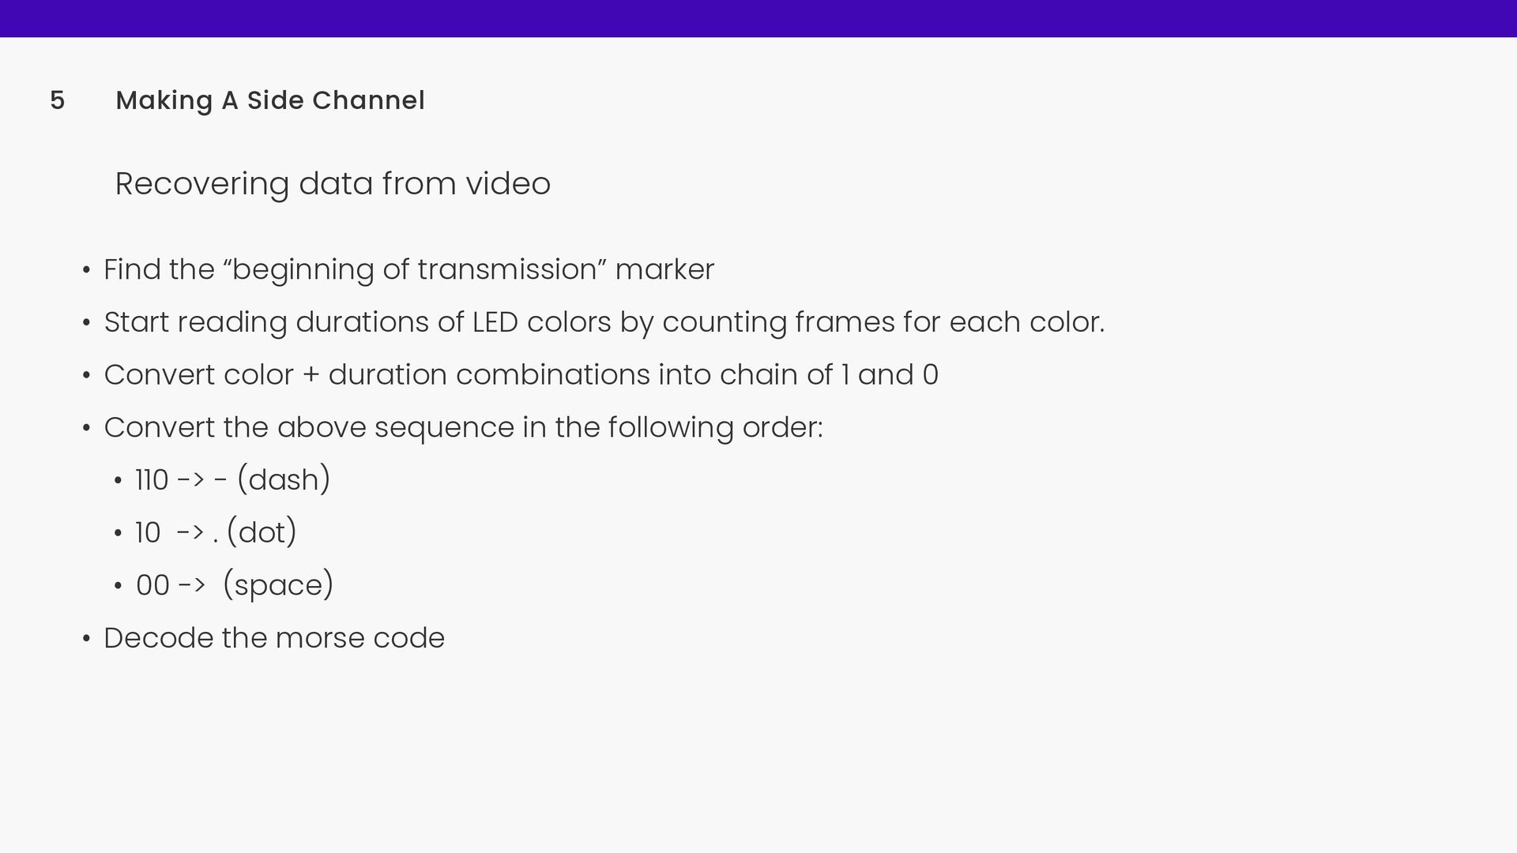Click the 'Making A Side Channel' heading
Screen dimensions: 1517x853
[x=270, y=100]
